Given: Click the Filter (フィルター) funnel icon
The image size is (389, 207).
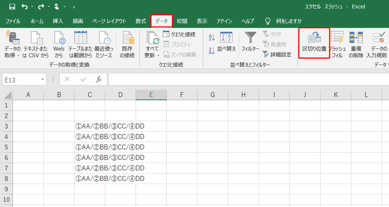Looking at the screenshot, I should 250,39.
